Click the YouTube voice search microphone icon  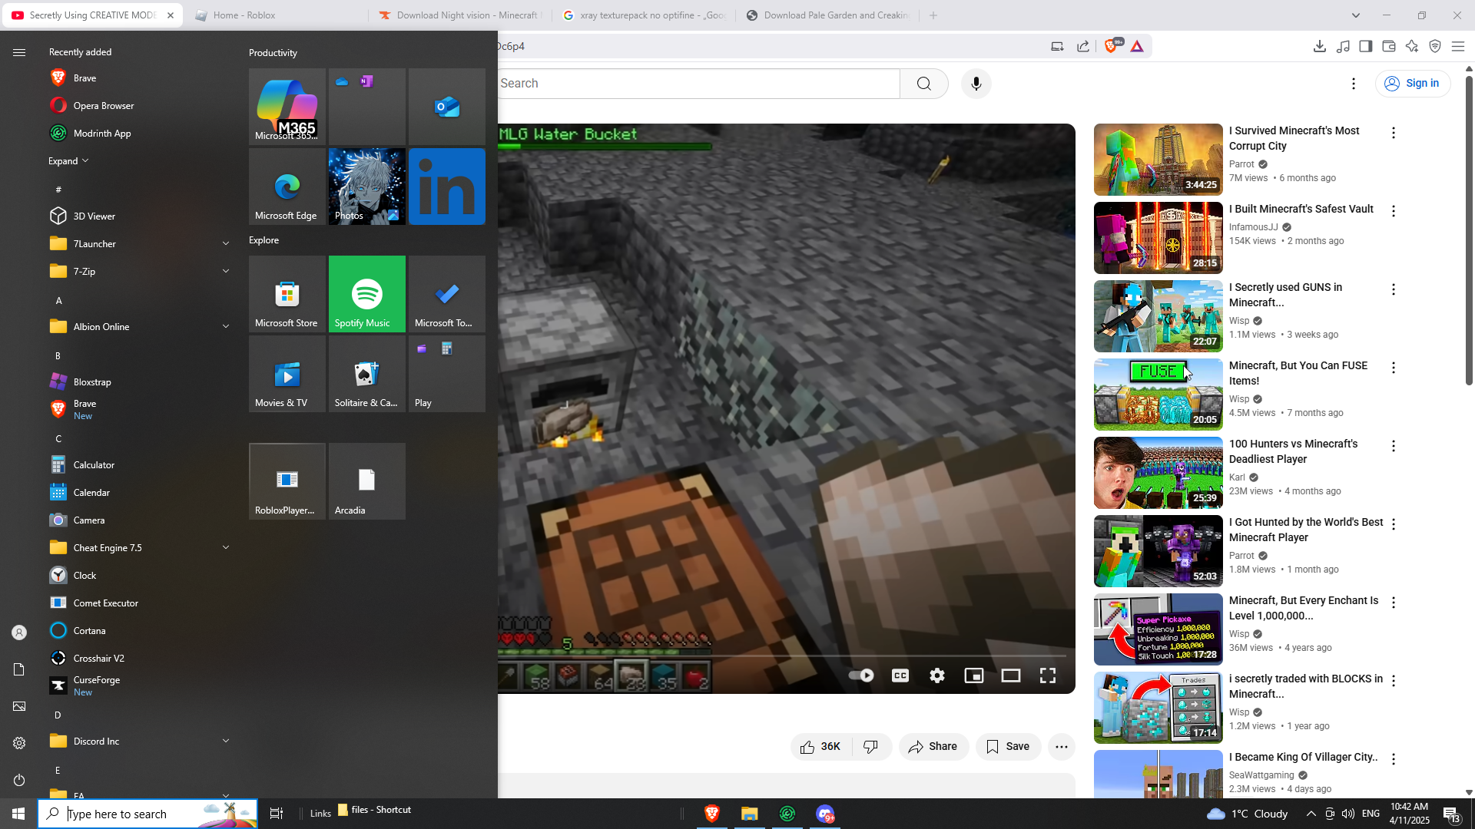(x=976, y=84)
